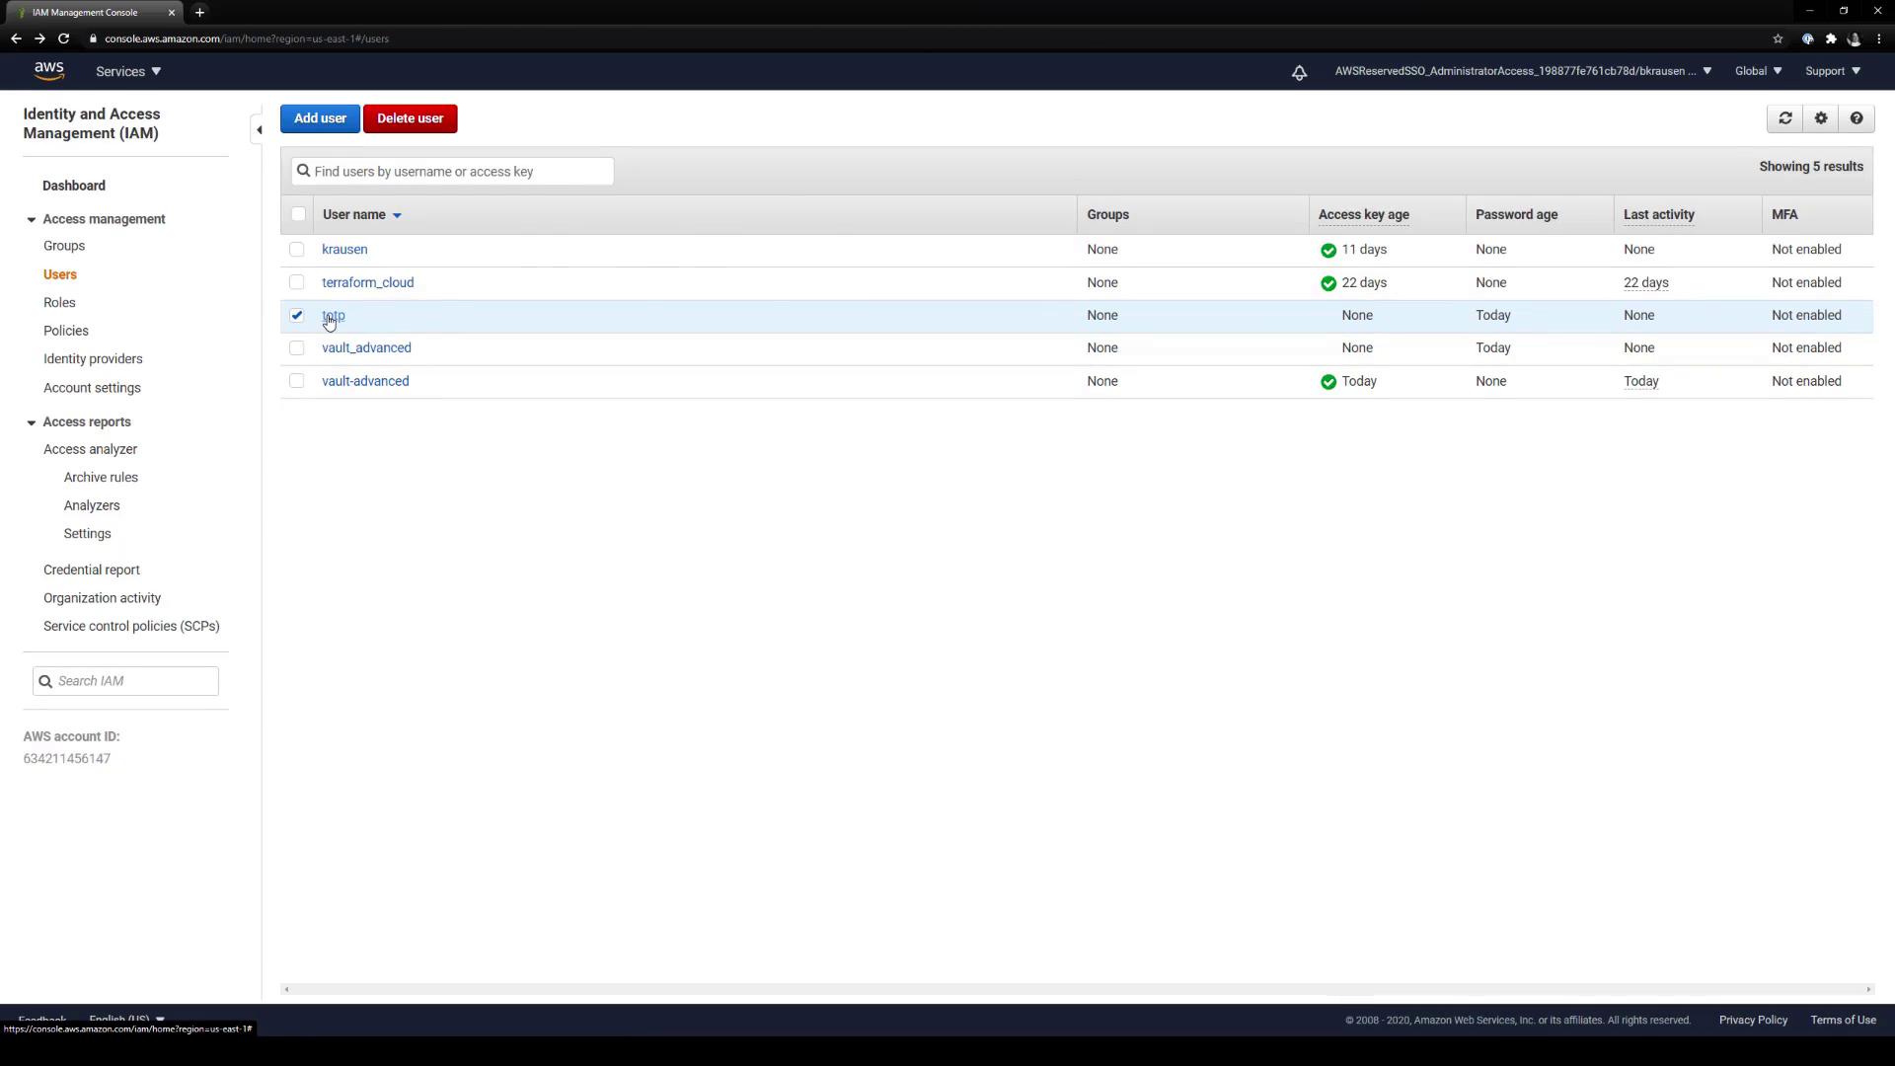Open the Services dropdown menu
Image resolution: width=1895 pixels, height=1066 pixels.
[x=128, y=71]
